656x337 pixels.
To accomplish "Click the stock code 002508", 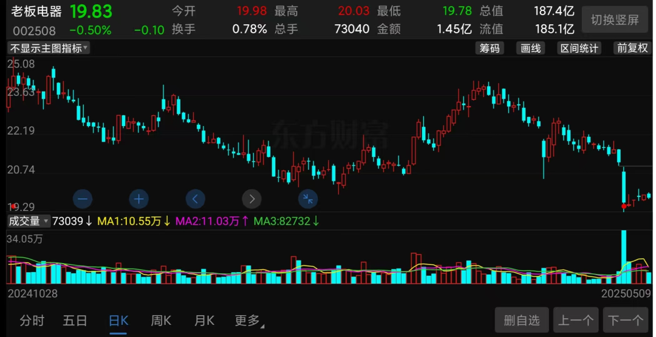I will 34,31.
